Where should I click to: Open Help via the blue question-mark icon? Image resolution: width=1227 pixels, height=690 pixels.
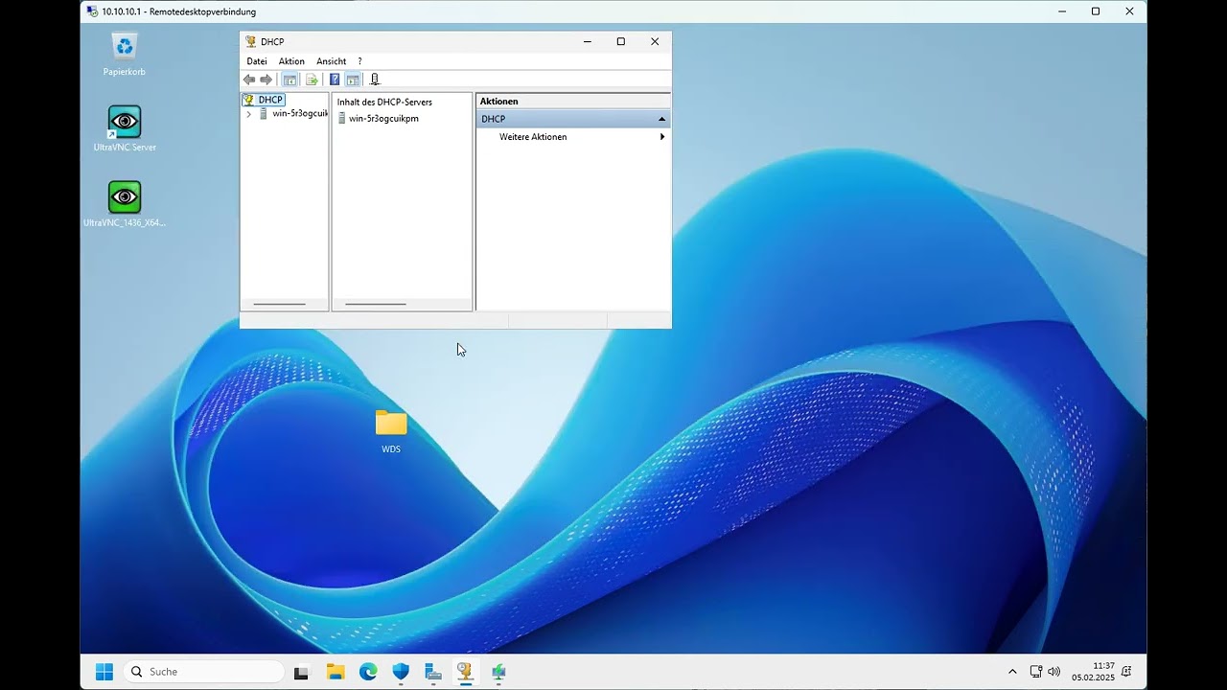pos(335,80)
